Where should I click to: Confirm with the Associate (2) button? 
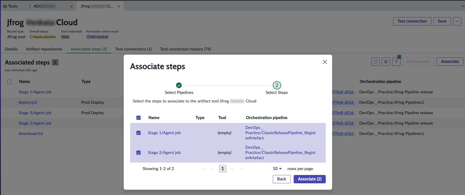[x=310, y=179]
